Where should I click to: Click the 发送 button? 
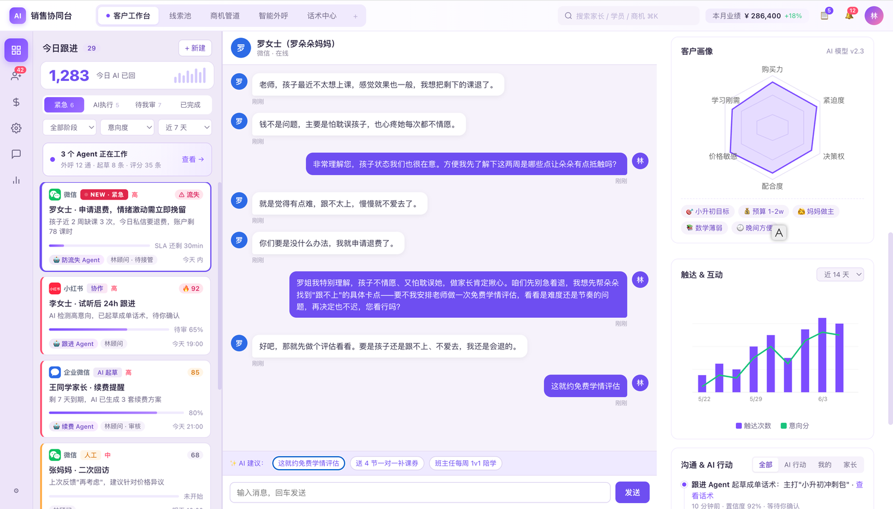632,492
